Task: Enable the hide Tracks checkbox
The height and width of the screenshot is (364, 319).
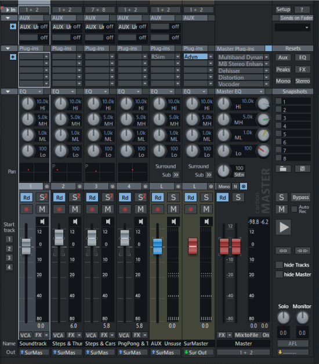Action: [x=278, y=265]
